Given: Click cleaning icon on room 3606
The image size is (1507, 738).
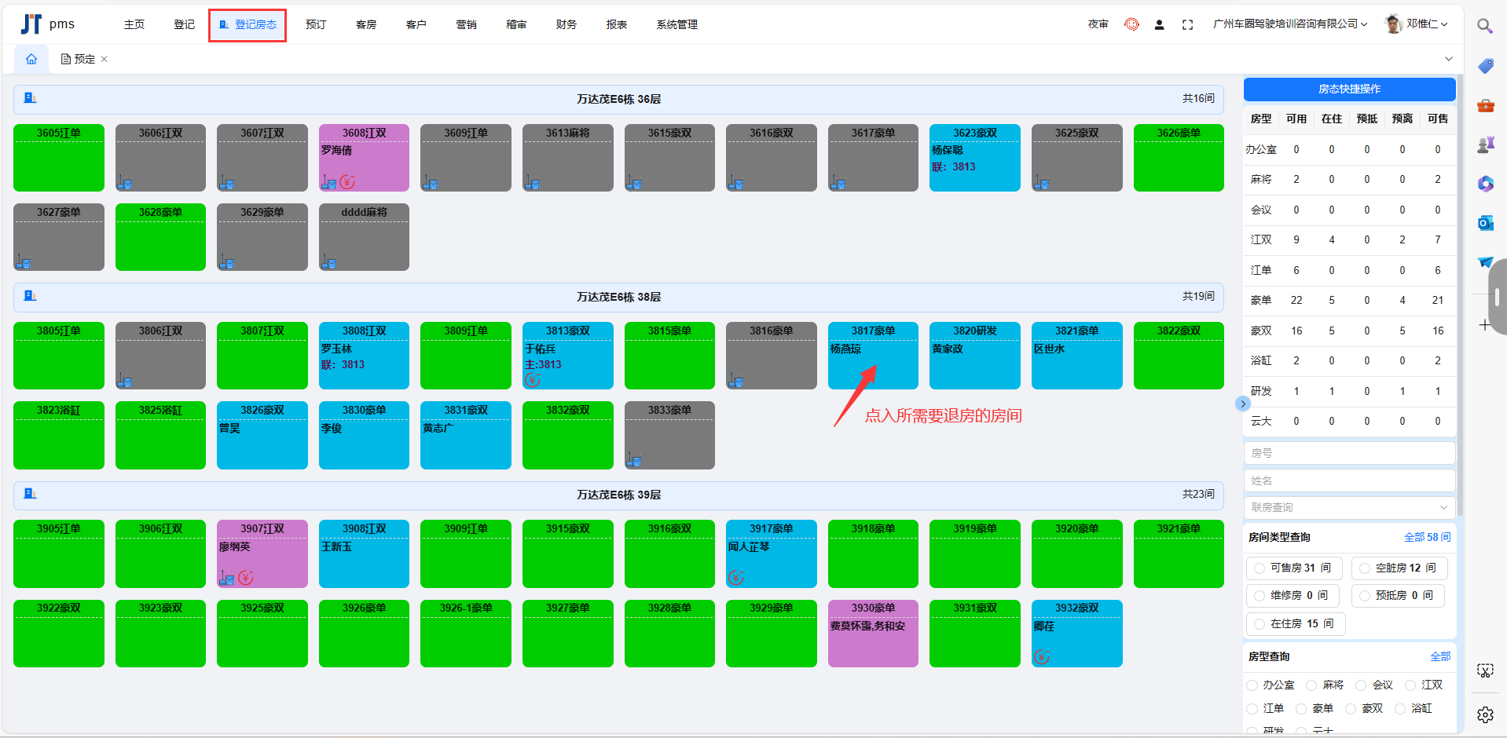Looking at the screenshot, I should coord(125,183).
